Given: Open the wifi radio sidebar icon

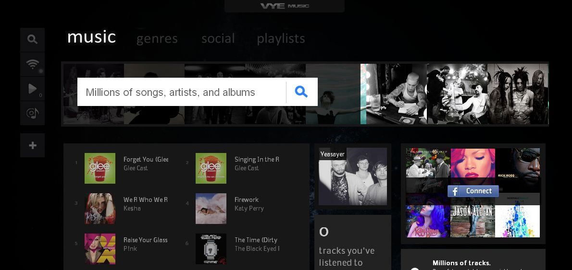Looking at the screenshot, I should (x=33, y=64).
